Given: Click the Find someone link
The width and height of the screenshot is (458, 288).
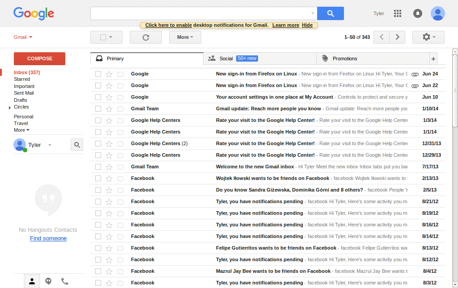Looking at the screenshot, I should coord(48,238).
